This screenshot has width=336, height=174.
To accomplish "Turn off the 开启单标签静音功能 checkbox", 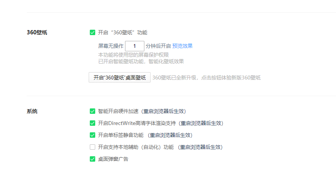I will click(x=92, y=135).
